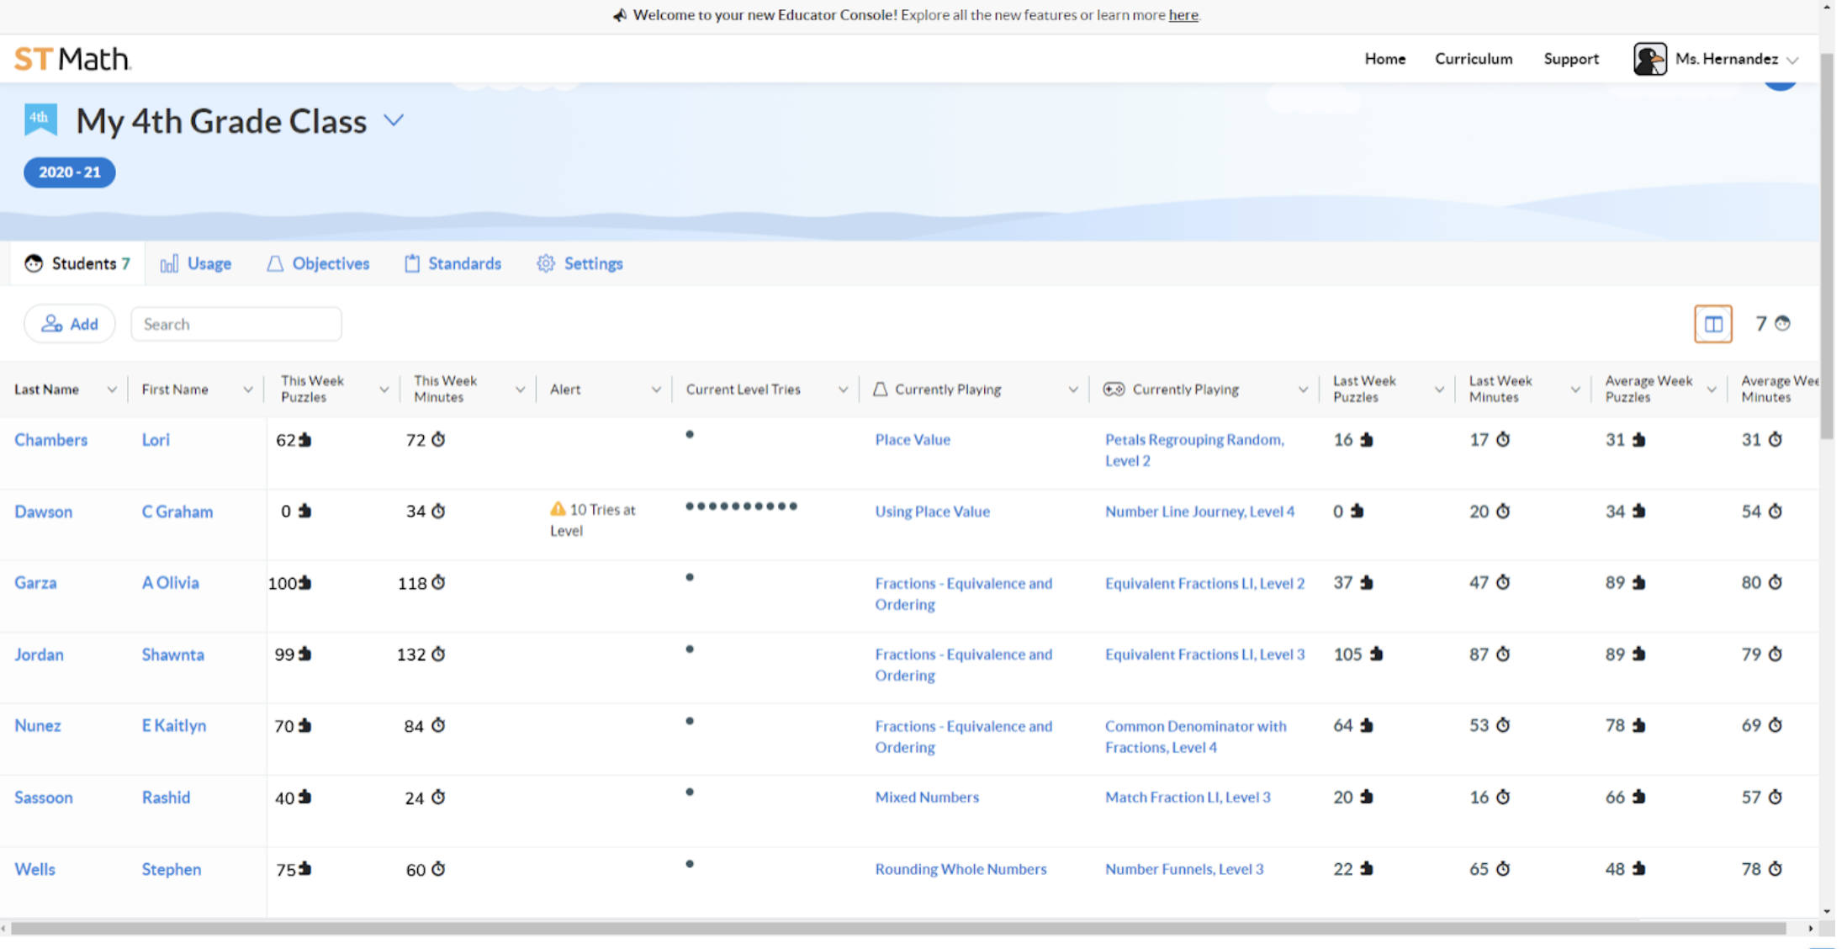The height and width of the screenshot is (949, 1847).
Task: Click the megaphone icon in welcome banner
Action: click(x=620, y=15)
